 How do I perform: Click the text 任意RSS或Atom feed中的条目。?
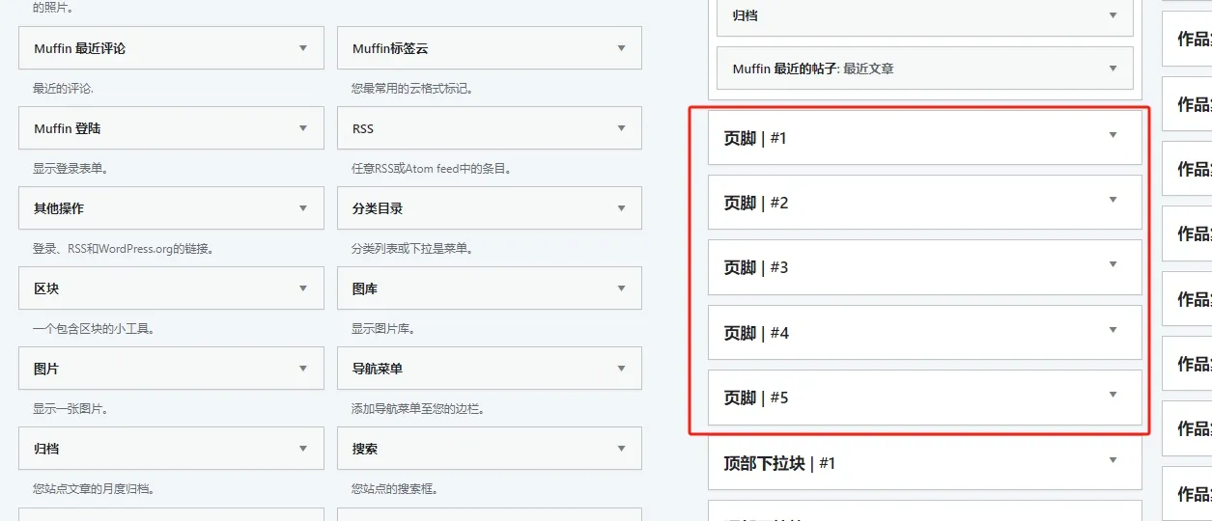pyautogui.click(x=431, y=169)
